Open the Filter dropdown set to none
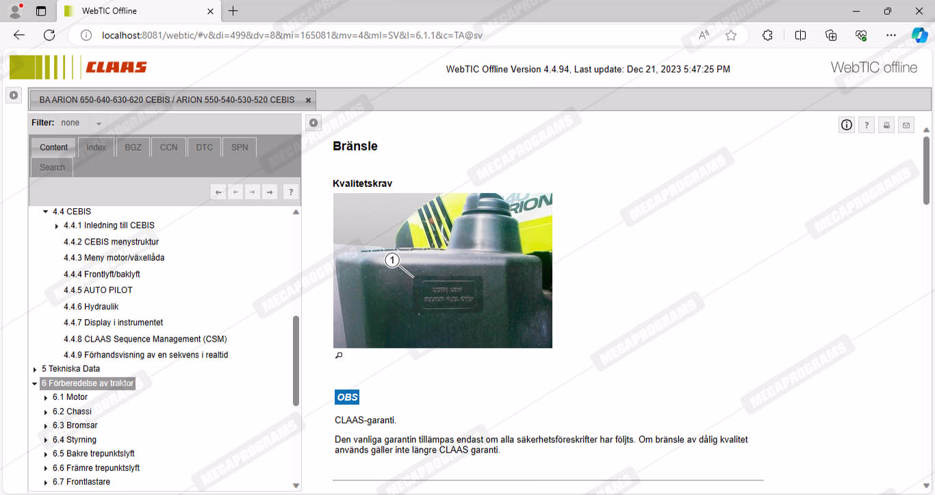 (99, 123)
